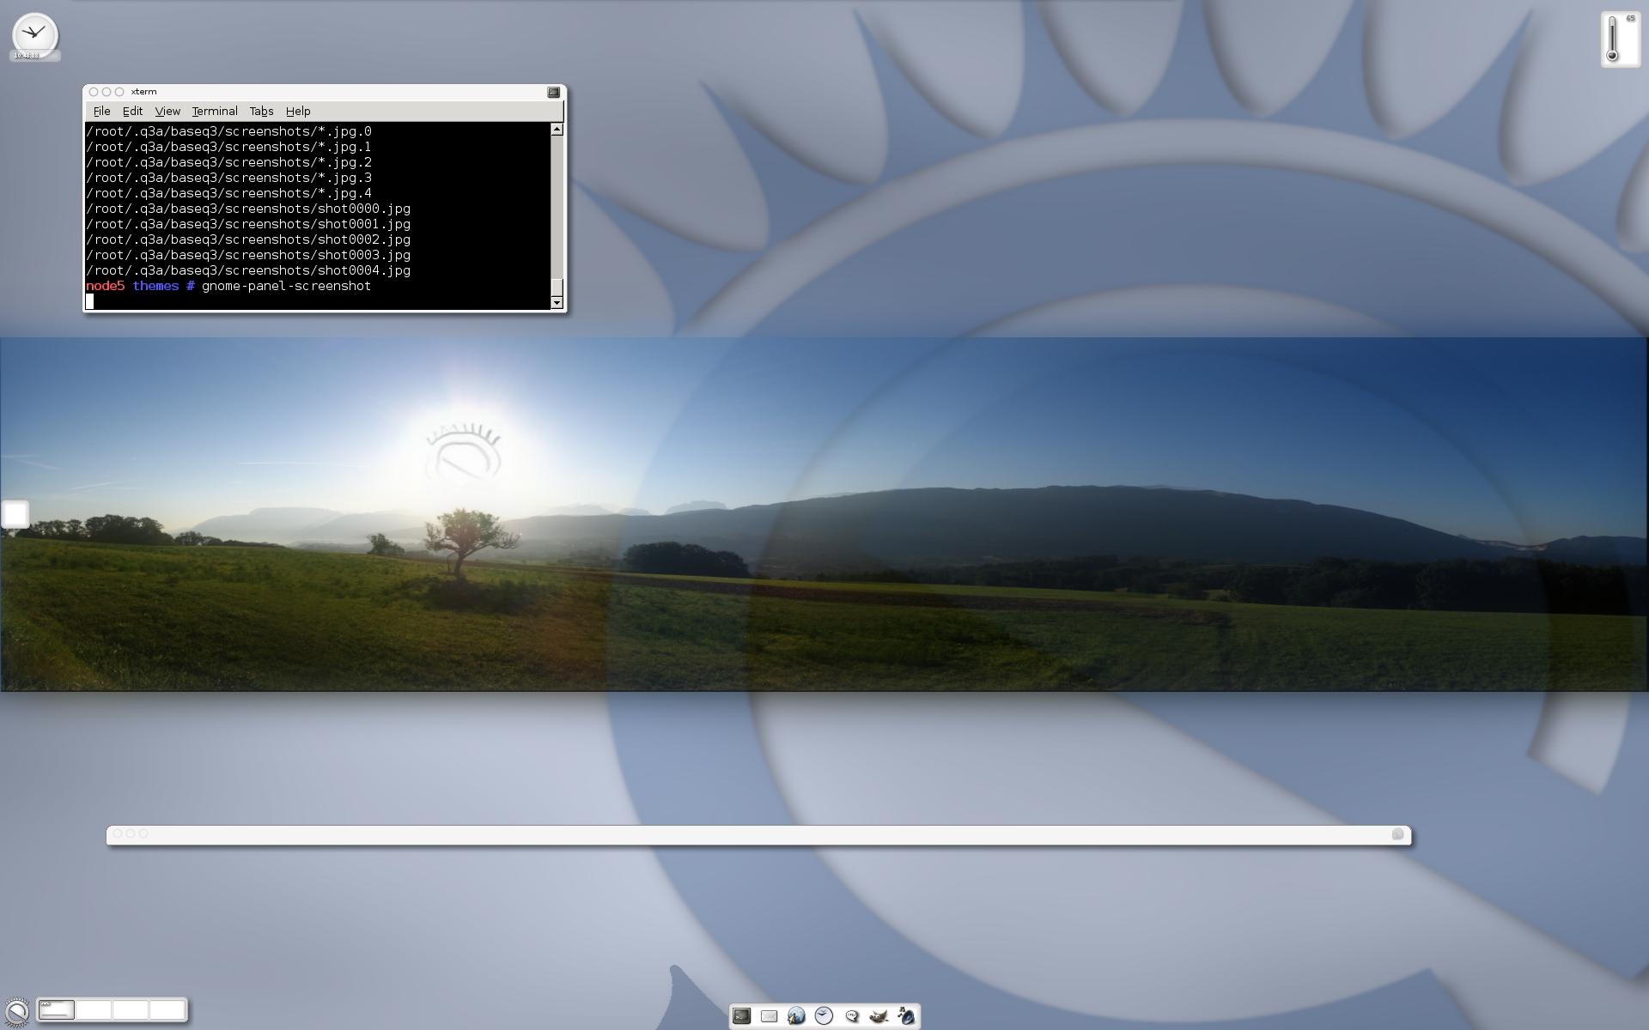Click the clock launcher in the dock
The height and width of the screenshot is (1030, 1649).
coord(824,1016)
